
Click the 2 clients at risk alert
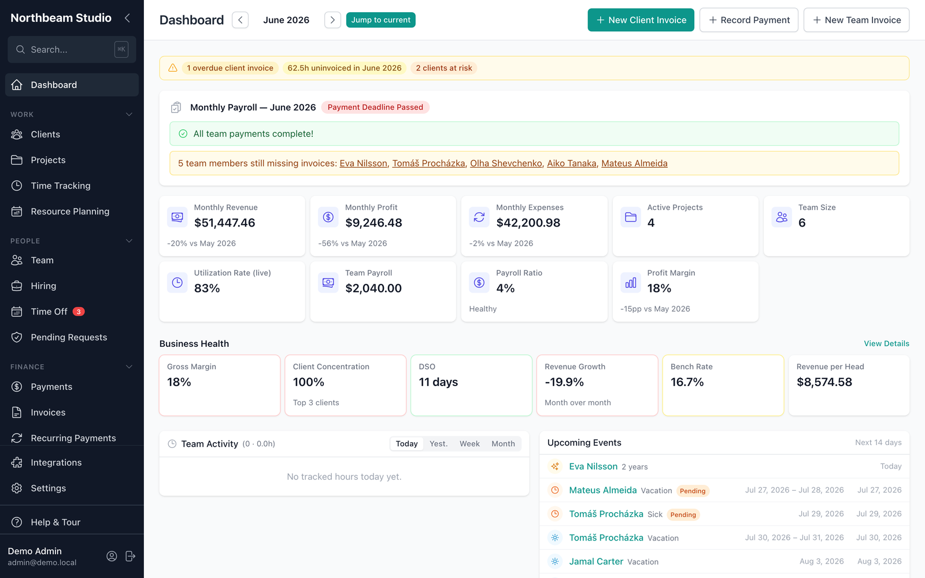point(444,68)
